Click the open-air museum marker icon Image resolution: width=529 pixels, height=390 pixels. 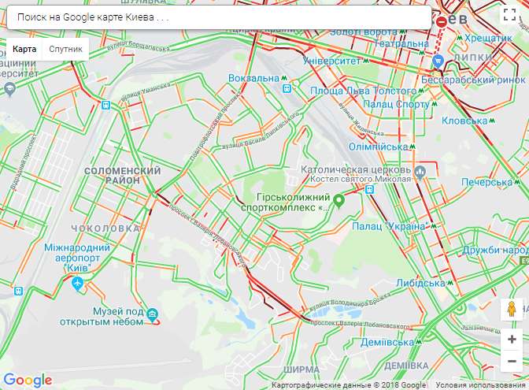(153, 314)
